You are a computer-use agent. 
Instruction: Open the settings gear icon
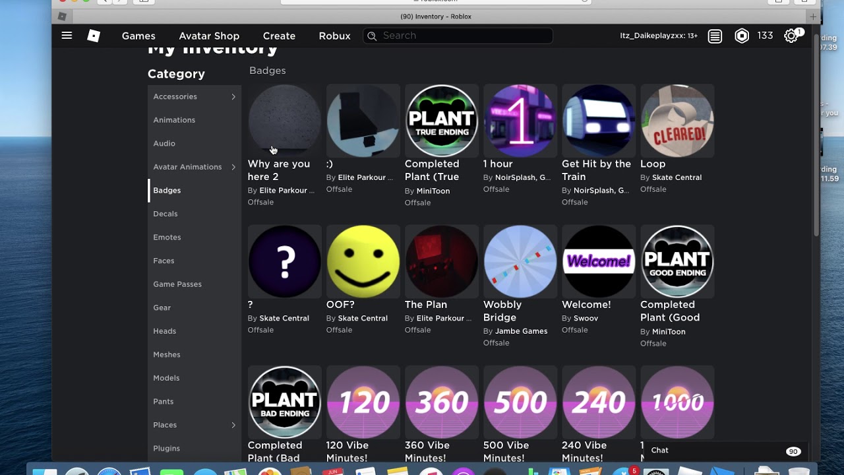click(791, 36)
